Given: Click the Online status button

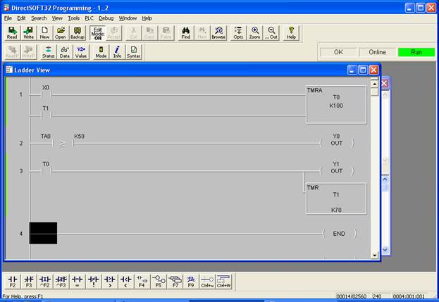Looking at the screenshot, I should pyautogui.click(x=377, y=52).
